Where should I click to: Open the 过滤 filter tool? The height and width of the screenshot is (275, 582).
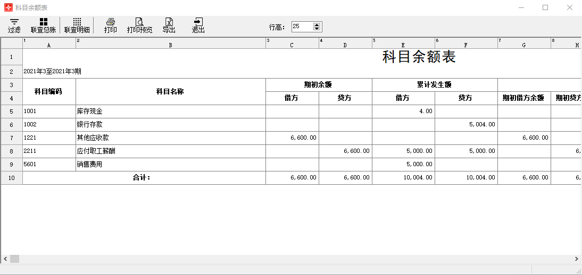tap(14, 25)
